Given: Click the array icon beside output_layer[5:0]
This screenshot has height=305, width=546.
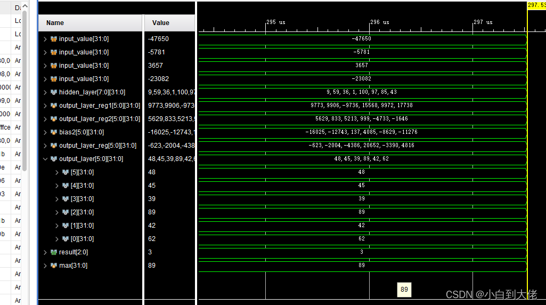Looking at the screenshot, I should [54, 159].
